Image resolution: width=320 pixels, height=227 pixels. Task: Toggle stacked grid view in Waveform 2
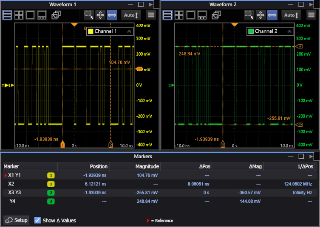(167, 15)
